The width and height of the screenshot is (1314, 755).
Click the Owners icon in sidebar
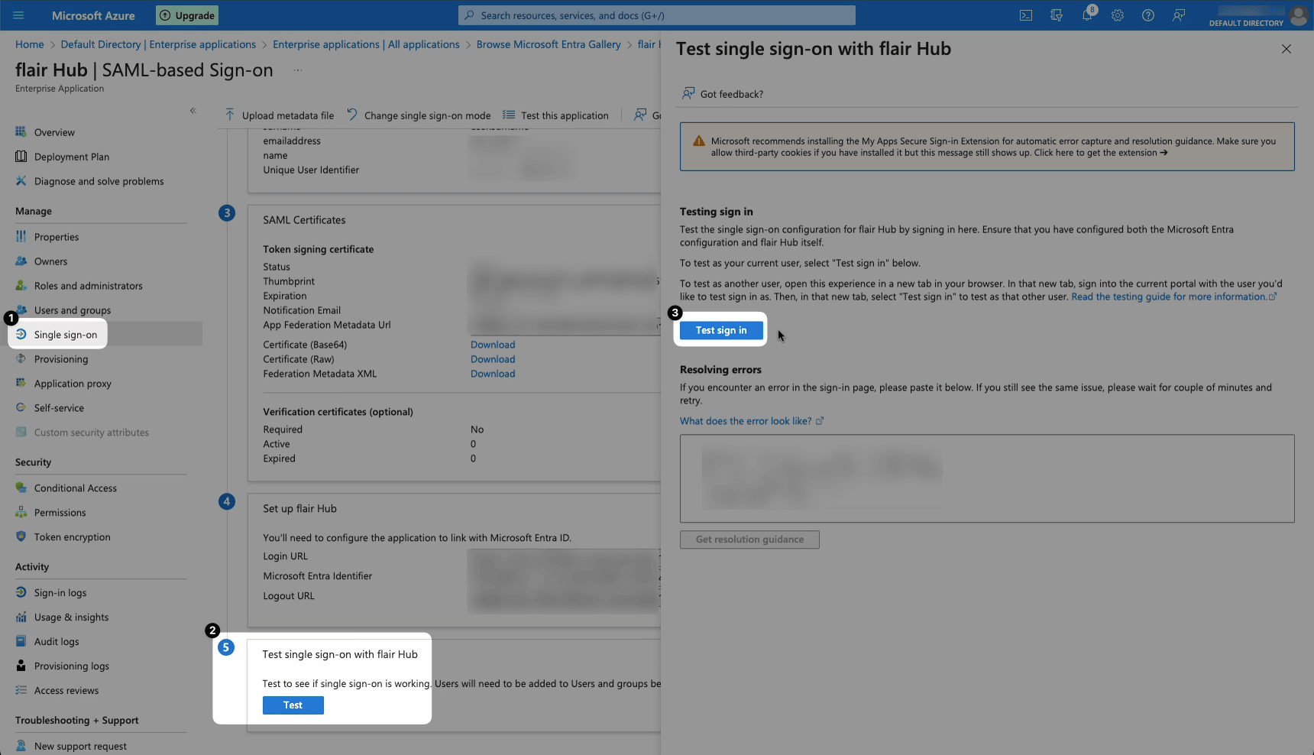21,261
